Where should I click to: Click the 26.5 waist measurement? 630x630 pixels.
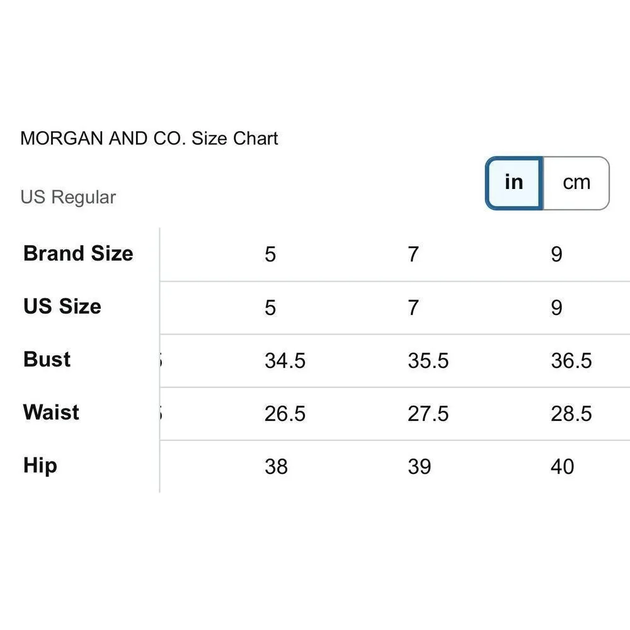[x=285, y=413]
